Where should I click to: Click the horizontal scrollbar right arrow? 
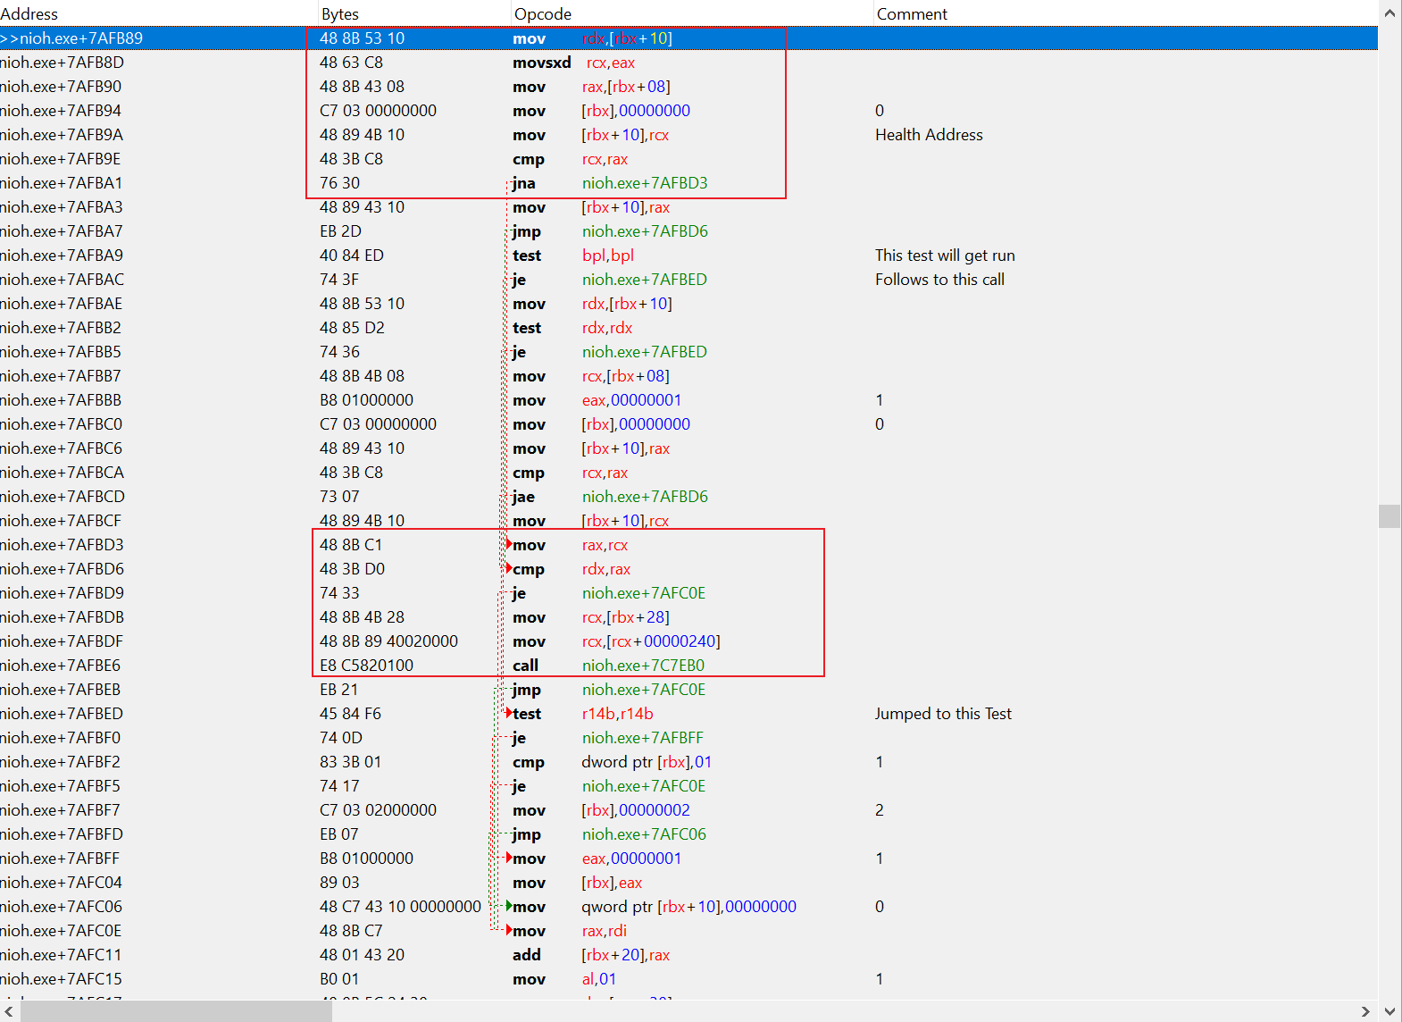(1365, 1010)
